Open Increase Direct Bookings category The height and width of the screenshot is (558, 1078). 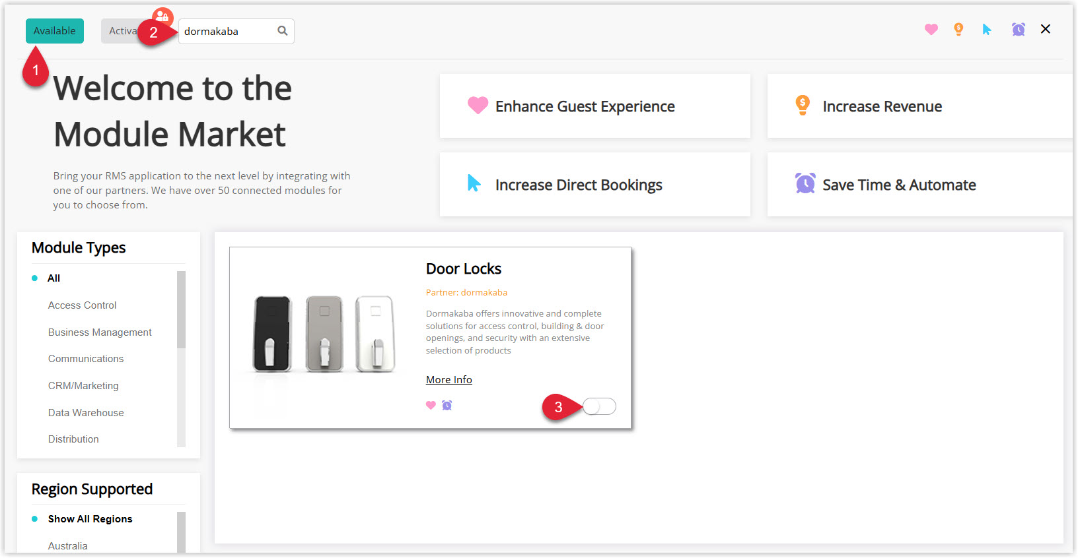click(x=594, y=185)
